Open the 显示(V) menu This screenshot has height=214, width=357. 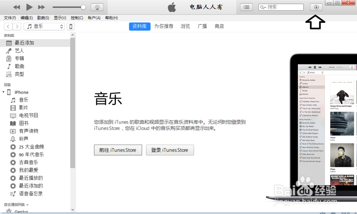[60, 18]
